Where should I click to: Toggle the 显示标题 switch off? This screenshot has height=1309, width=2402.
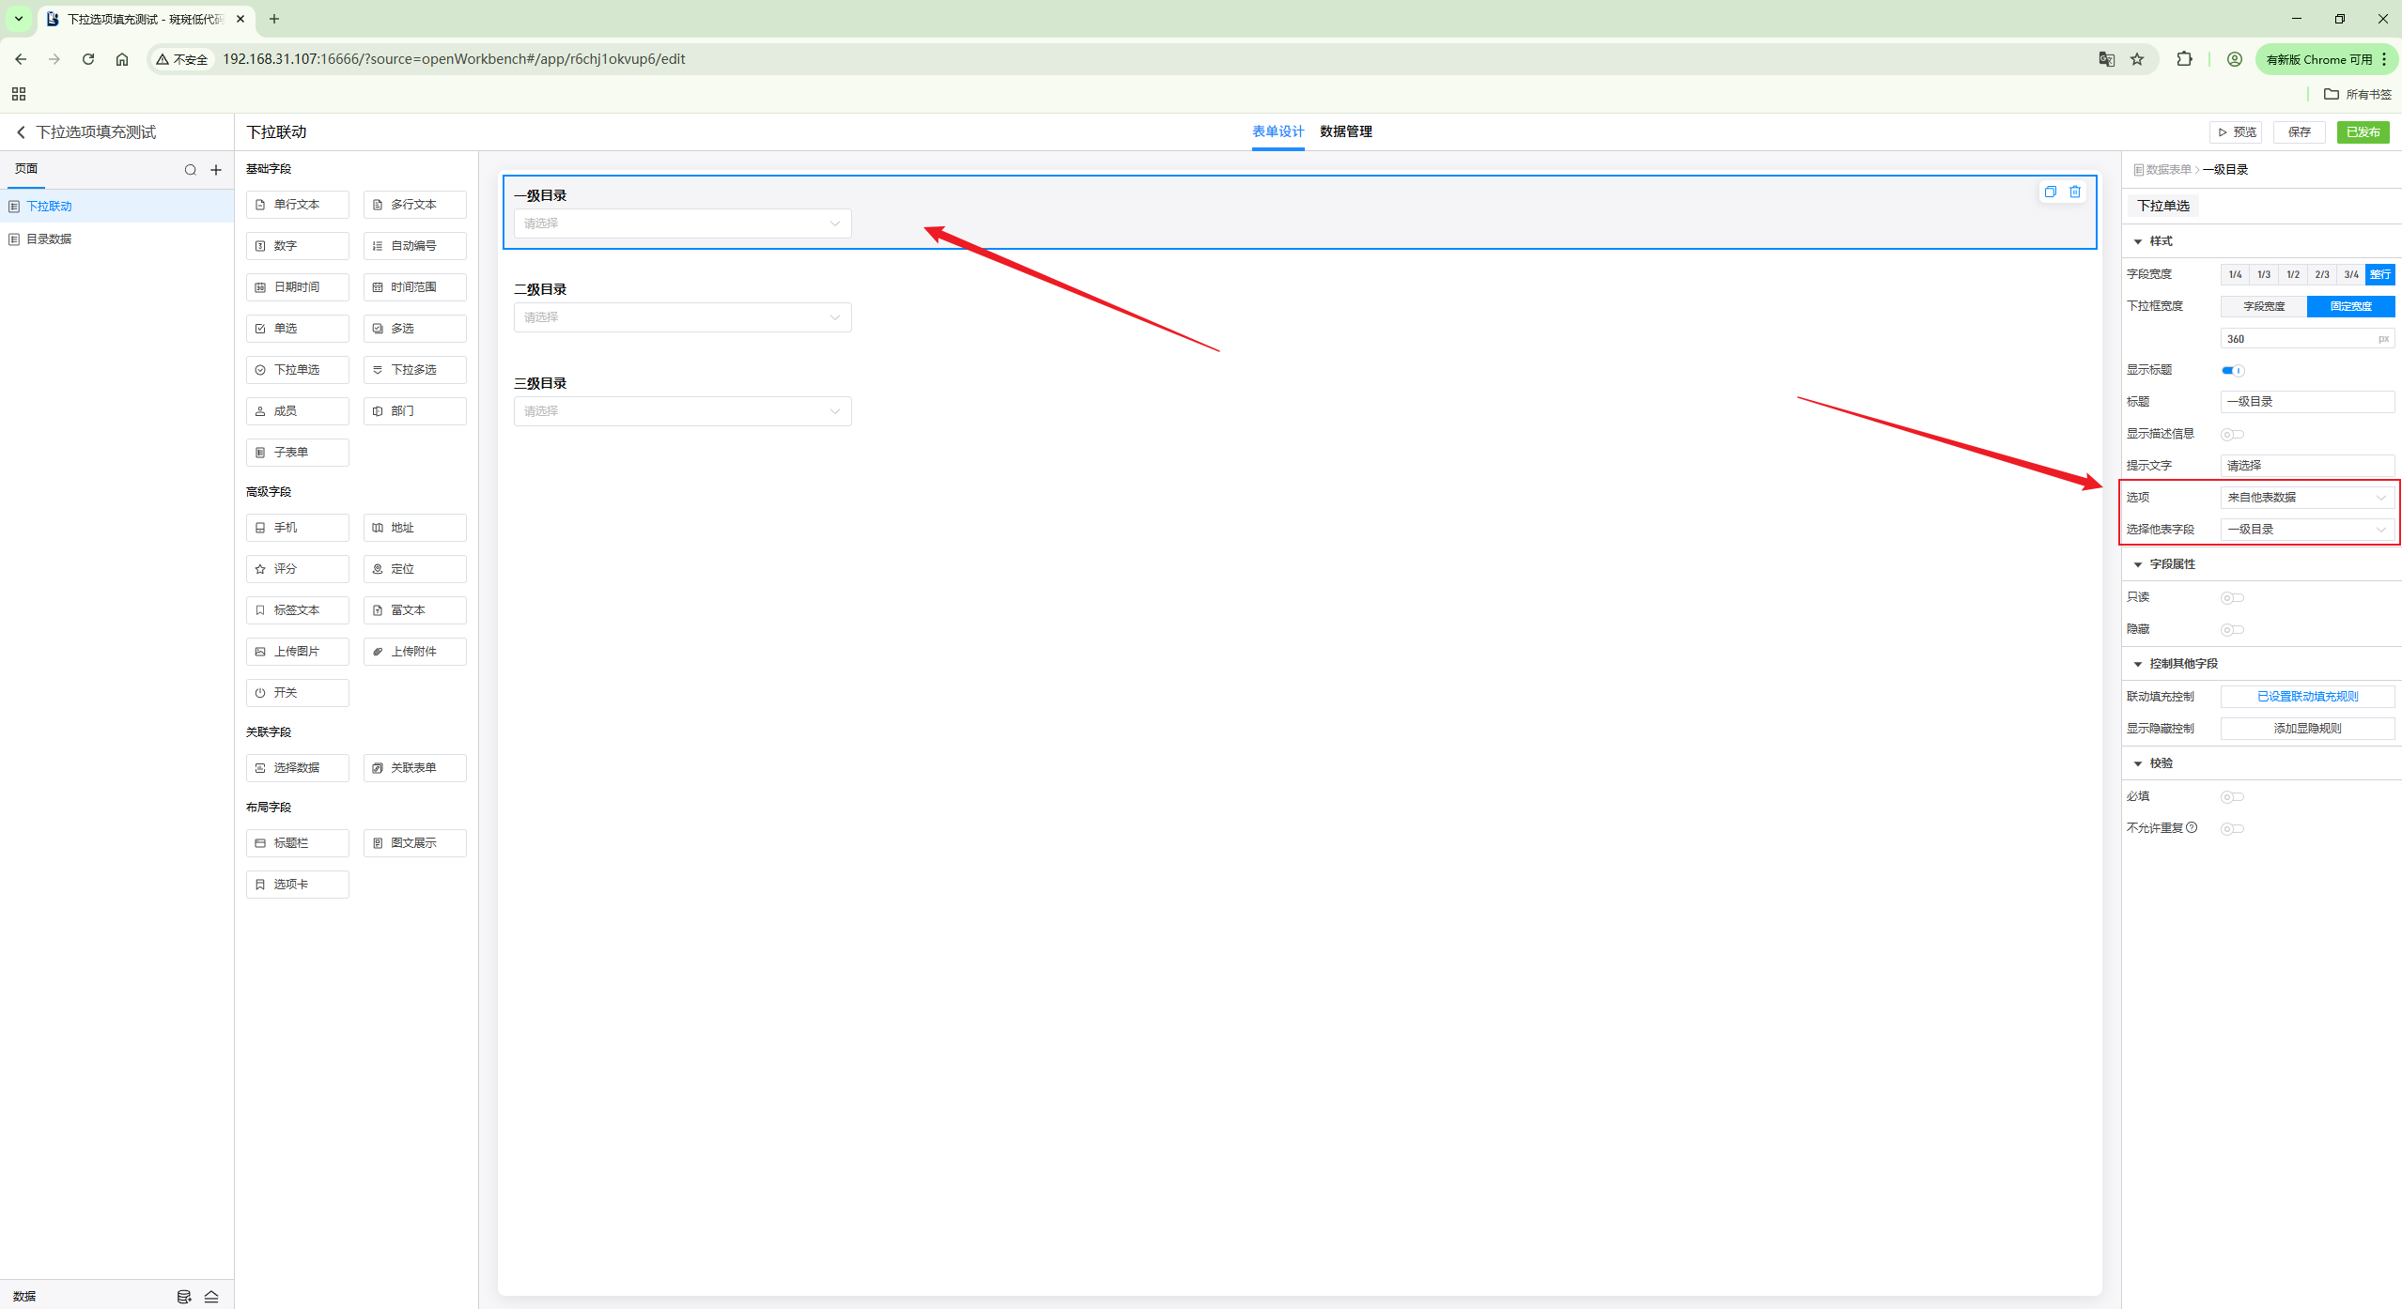click(x=2232, y=370)
